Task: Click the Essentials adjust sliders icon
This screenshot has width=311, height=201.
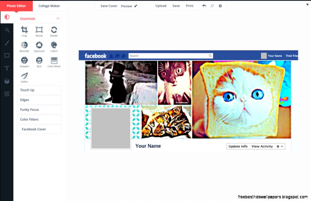Action: [58, 18]
